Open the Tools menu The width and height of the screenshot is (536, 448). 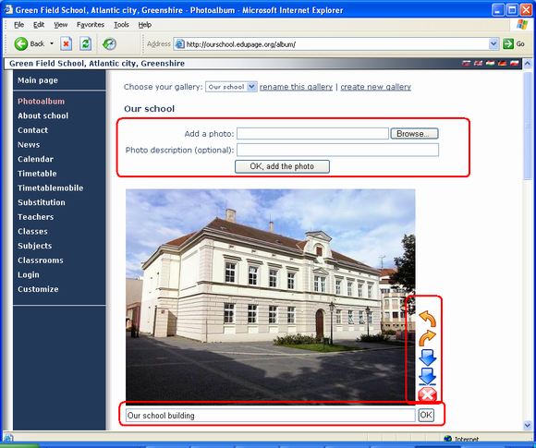tap(121, 25)
